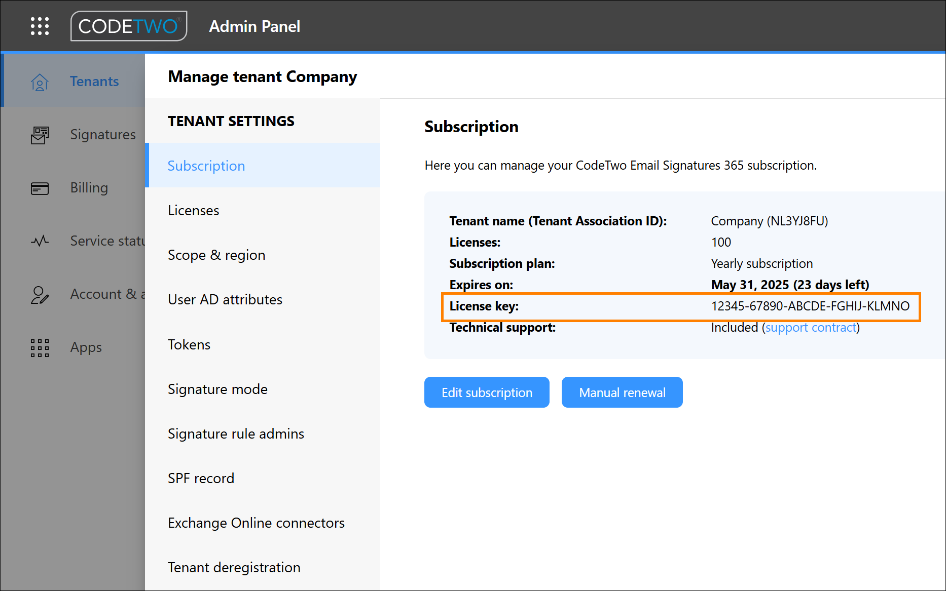Click the License key: label

click(484, 306)
